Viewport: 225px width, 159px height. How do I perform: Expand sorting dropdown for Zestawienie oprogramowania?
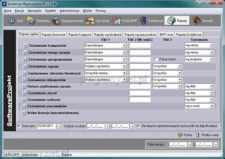tap(211, 59)
